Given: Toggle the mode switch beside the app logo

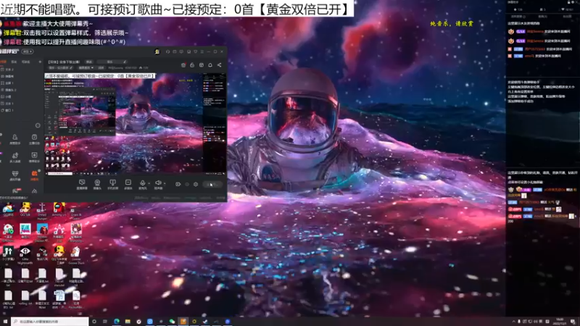Looking at the screenshot, I should [28, 51].
